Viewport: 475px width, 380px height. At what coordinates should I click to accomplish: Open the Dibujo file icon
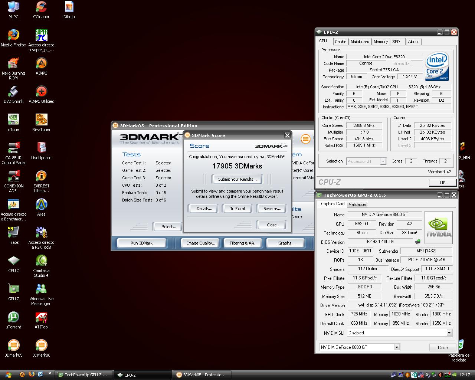pos(69,10)
